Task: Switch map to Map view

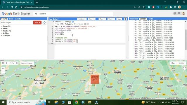Action: pyautogui.click(x=173, y=63)
